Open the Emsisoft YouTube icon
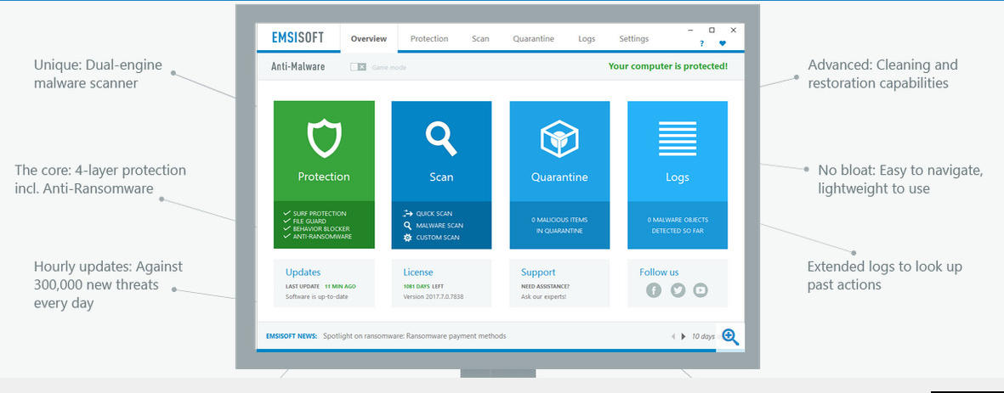 coord(701,290)
